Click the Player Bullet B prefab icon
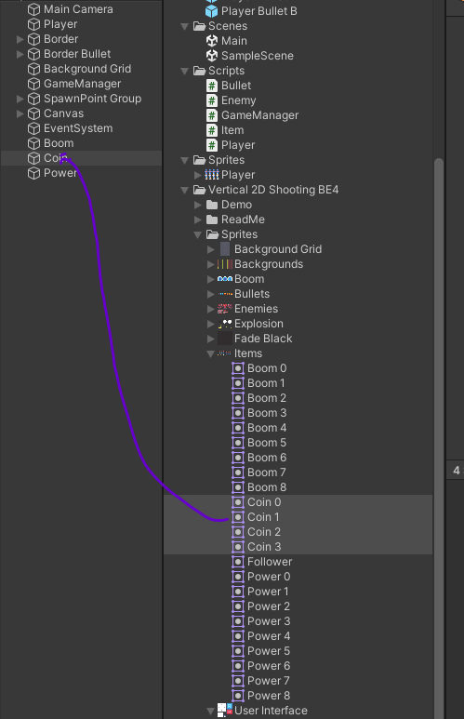The height and width of the screenshot is (719, 464). (212, 11)
